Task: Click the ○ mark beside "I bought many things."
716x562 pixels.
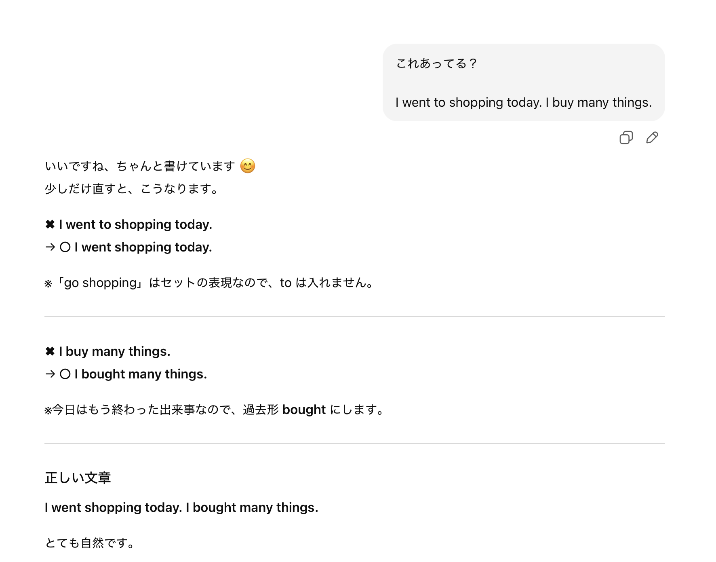Action: 65,374
